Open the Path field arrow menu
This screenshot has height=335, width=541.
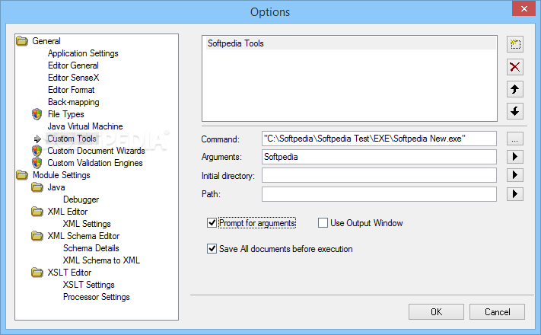point(515,194)
